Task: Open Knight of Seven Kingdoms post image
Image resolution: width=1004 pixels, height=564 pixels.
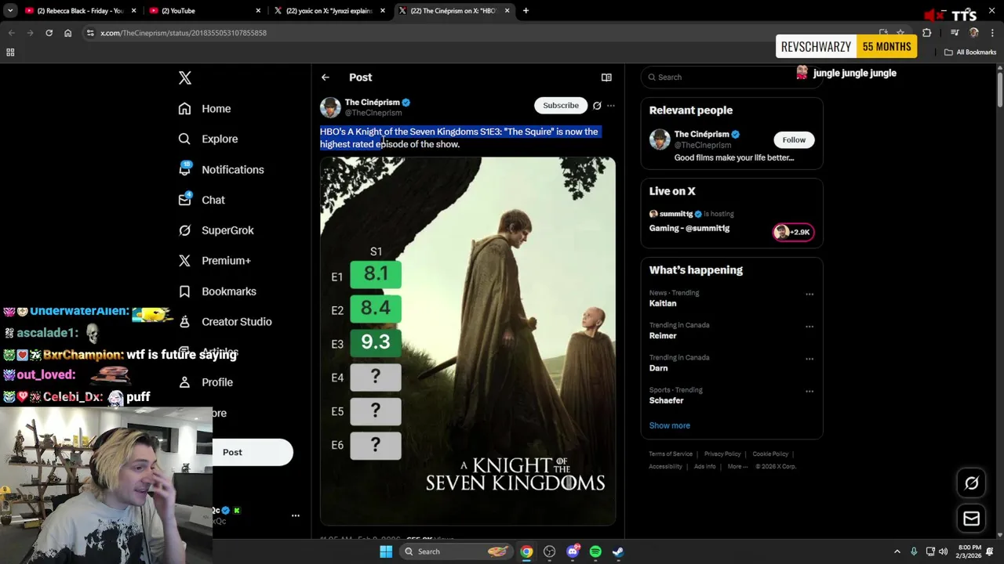Action: tap(467, 341)
